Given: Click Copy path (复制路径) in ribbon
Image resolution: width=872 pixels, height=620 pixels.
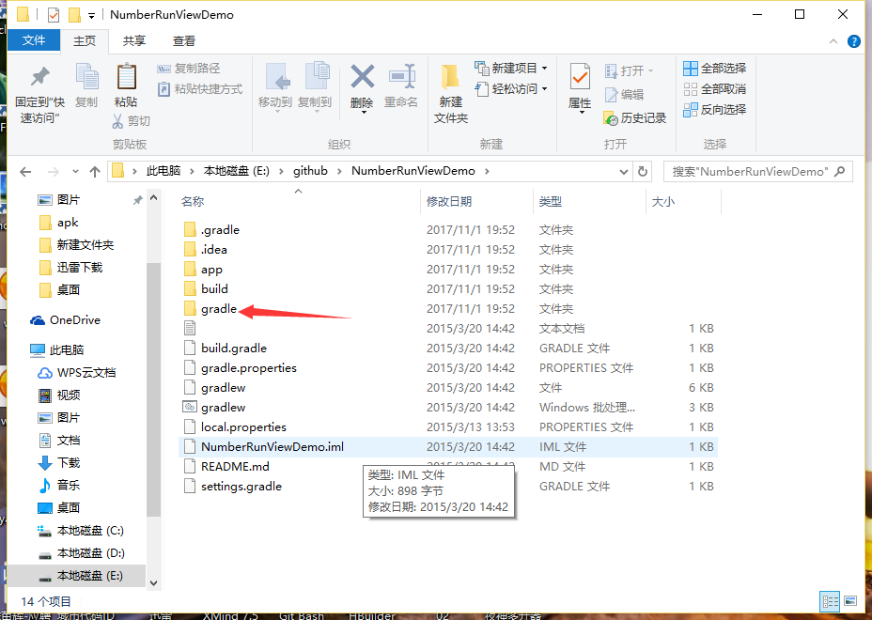Looking at the screenshot, I should point(189,69).
